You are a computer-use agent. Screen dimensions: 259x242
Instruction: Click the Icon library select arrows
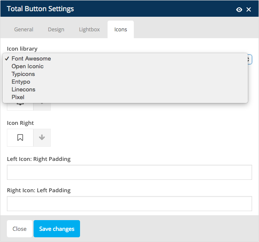(x=249, y=59)
